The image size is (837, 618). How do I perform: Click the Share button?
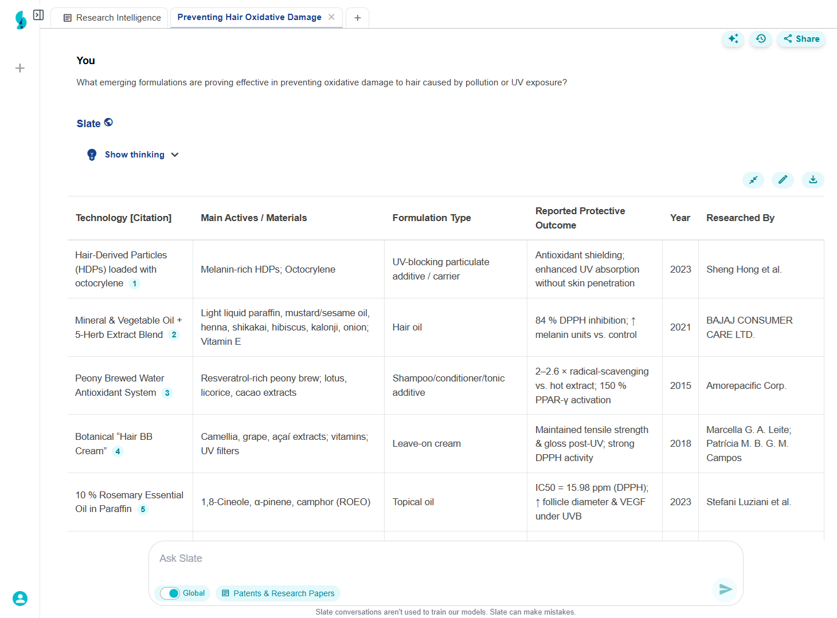(801, 39)
